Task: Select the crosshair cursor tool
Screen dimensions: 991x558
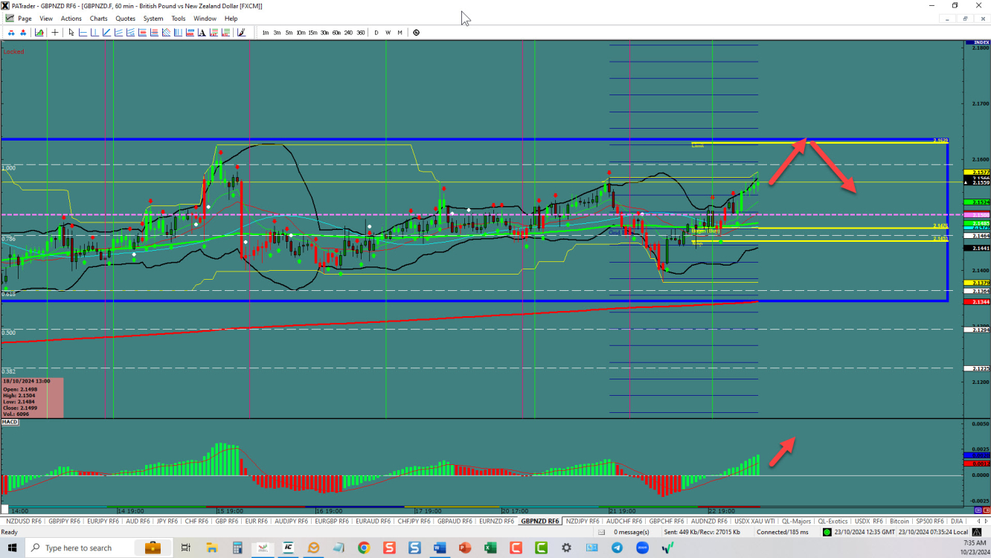Action: 55,33
